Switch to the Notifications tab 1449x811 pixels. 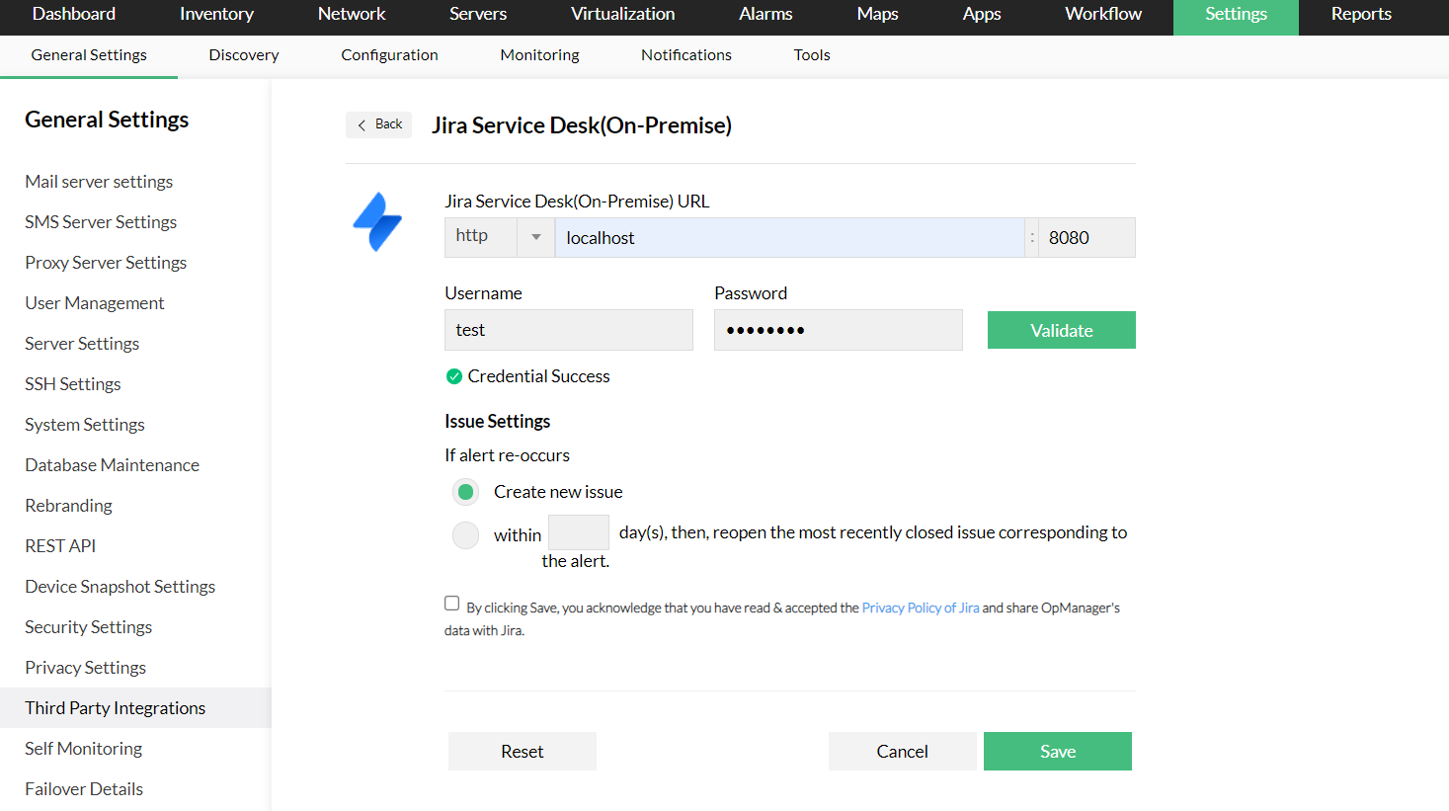point(685,54)
